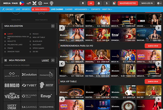
Task: Filter by Winfinity provider
Action: tap(12, 75)
